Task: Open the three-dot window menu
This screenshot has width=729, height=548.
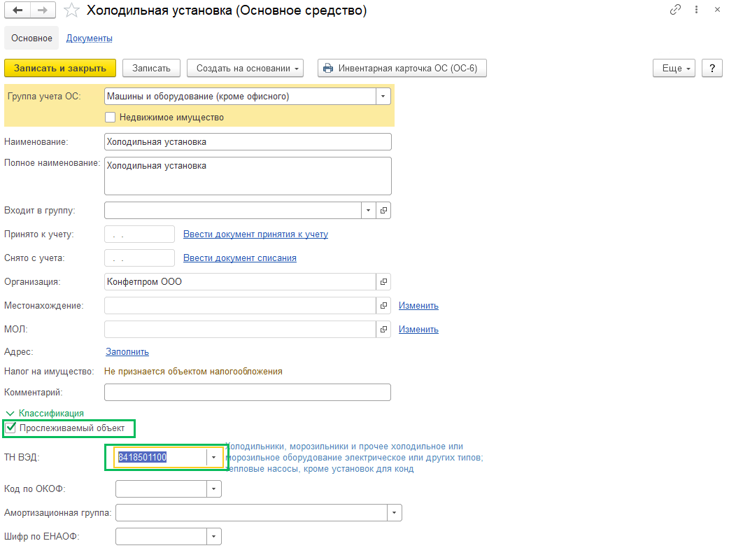Action: [696, 9]
